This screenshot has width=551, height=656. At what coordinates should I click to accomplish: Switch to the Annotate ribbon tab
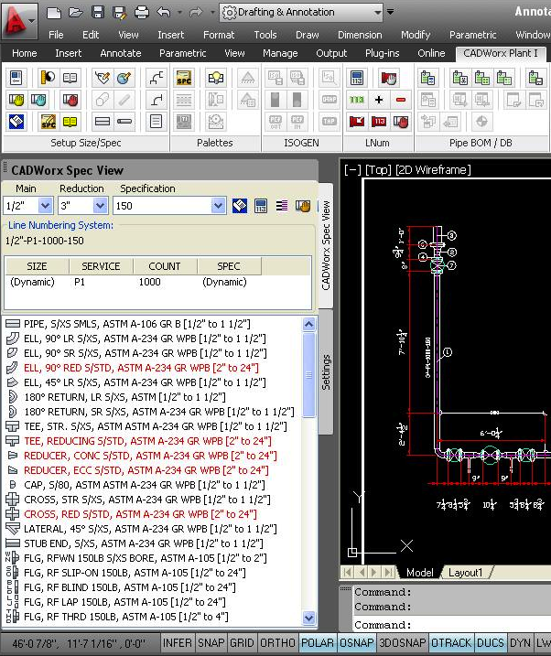coord(121,53)
